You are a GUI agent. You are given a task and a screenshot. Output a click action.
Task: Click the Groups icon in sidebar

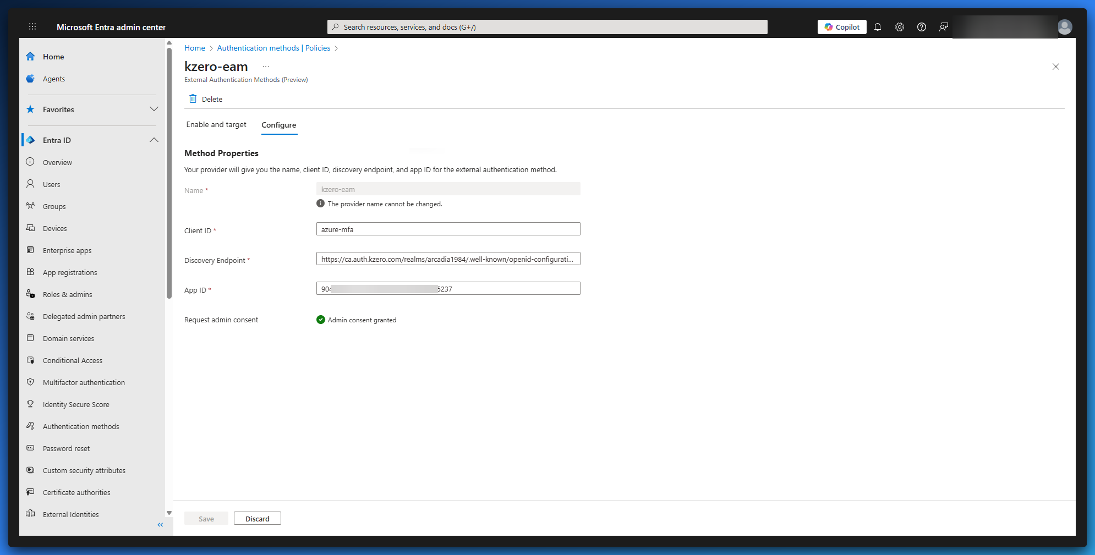[x=30, y=206]
